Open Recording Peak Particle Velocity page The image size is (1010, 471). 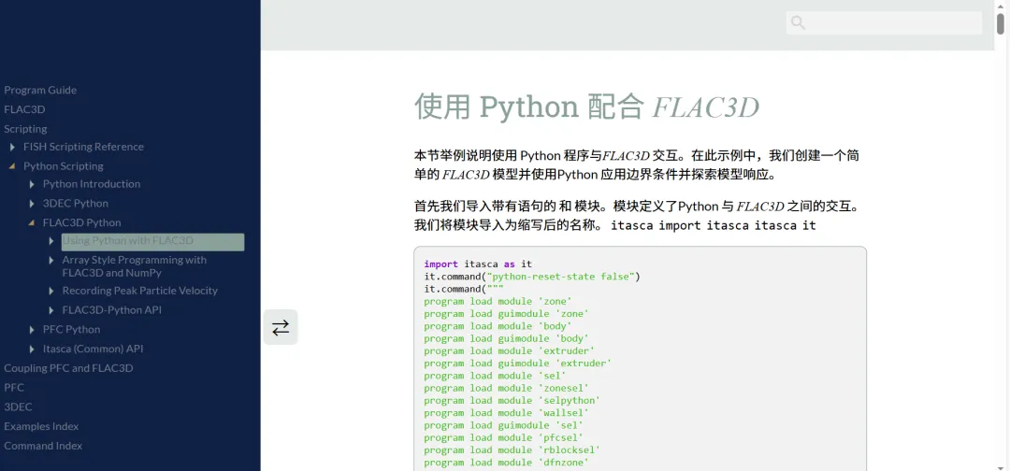139,291
